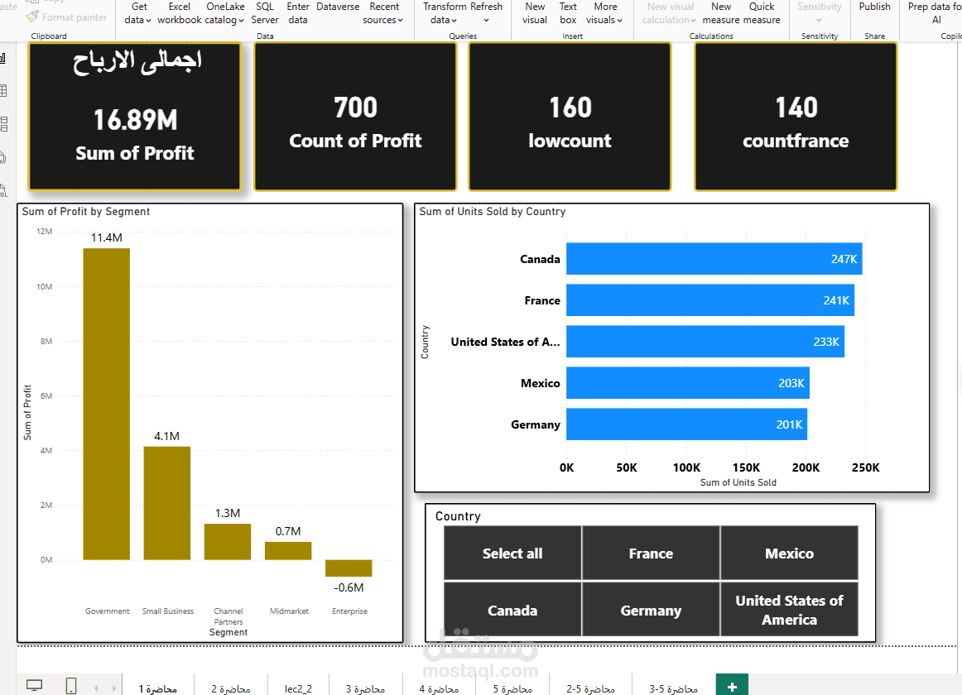Open Table view in the left sidebar
Screen dimensions: 962x695
click(x=3, y=91)
